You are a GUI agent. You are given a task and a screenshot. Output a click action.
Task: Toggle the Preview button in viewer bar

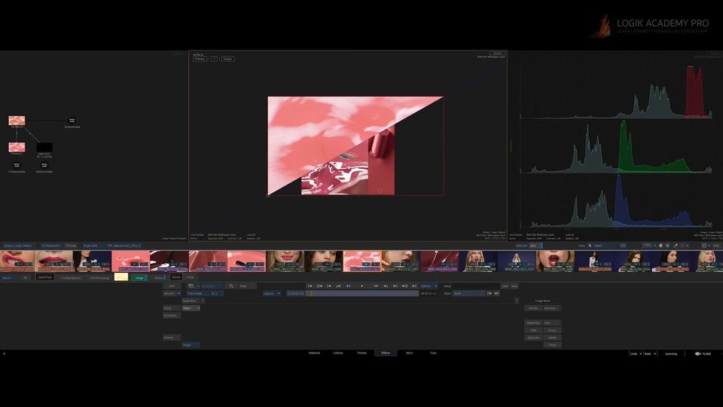[71, 246]
